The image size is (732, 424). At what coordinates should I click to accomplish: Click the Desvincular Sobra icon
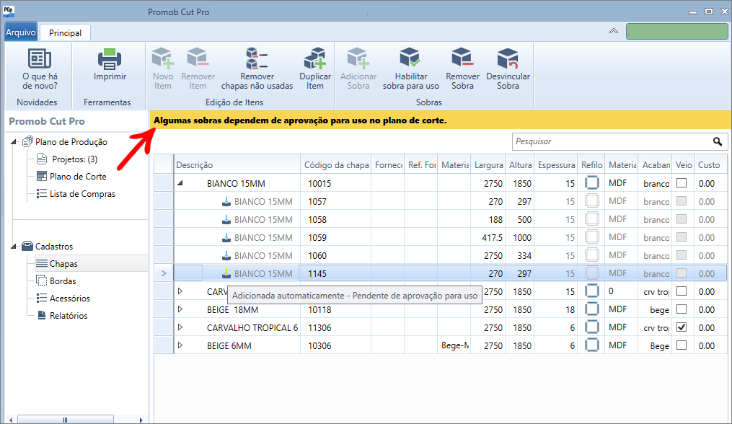coord(508,58)
